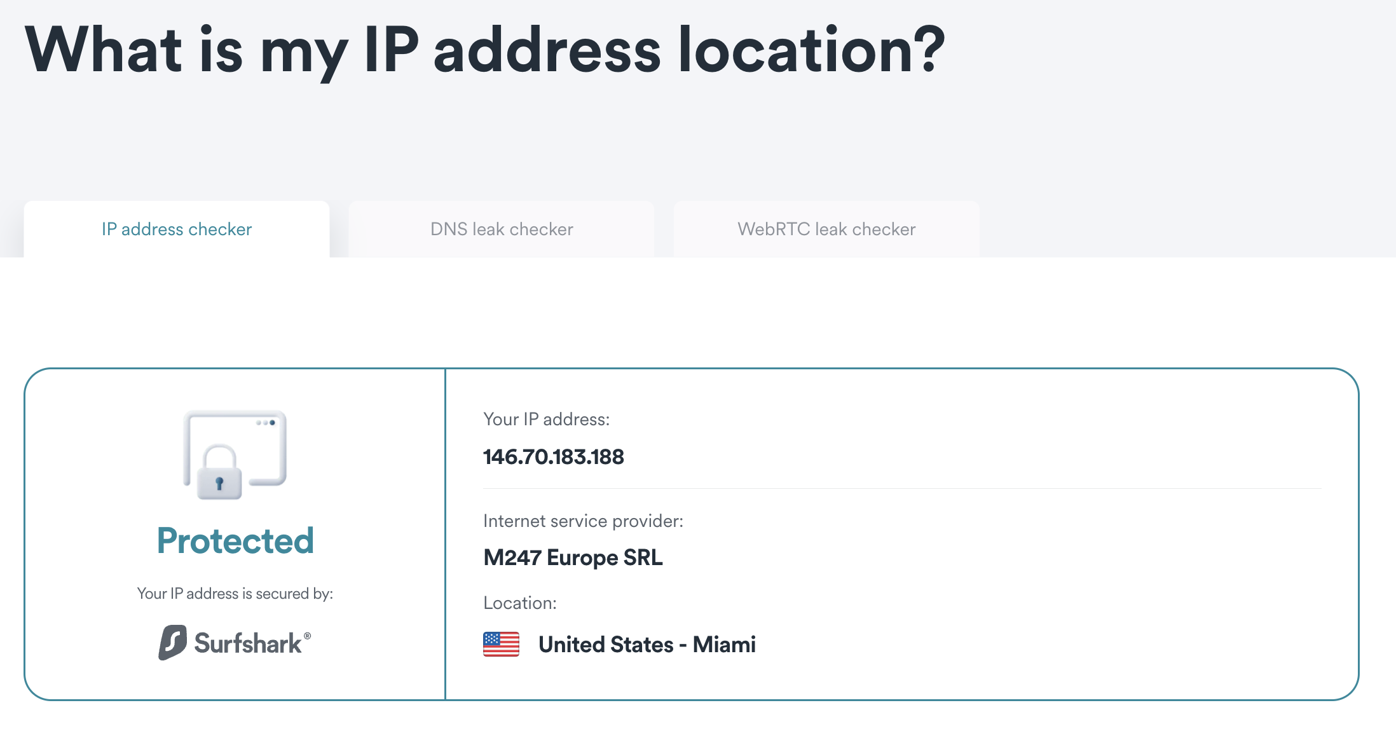Click the padlock icon above Protected
1396x731 pixels.
pos(219,474)
